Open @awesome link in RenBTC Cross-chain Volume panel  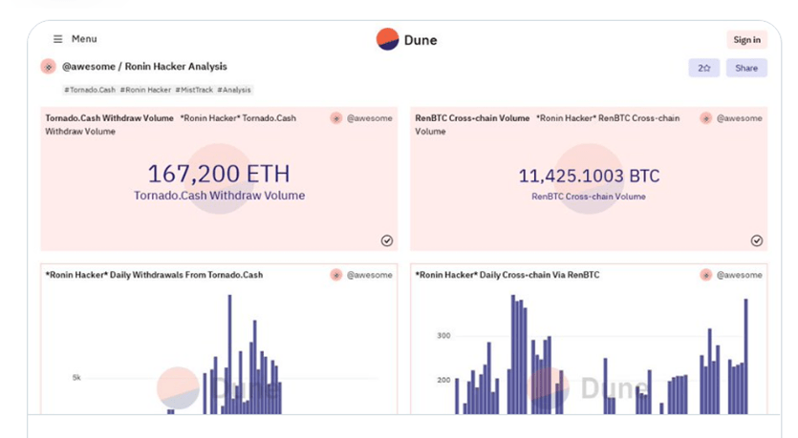point(741,118)
